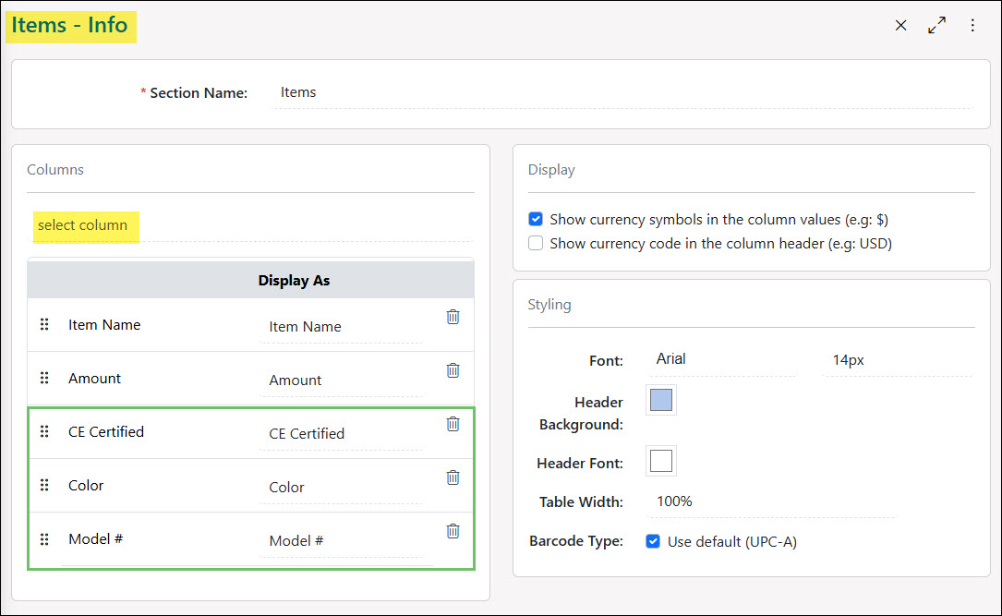Delete the Color column row

(x=453, y=478)
